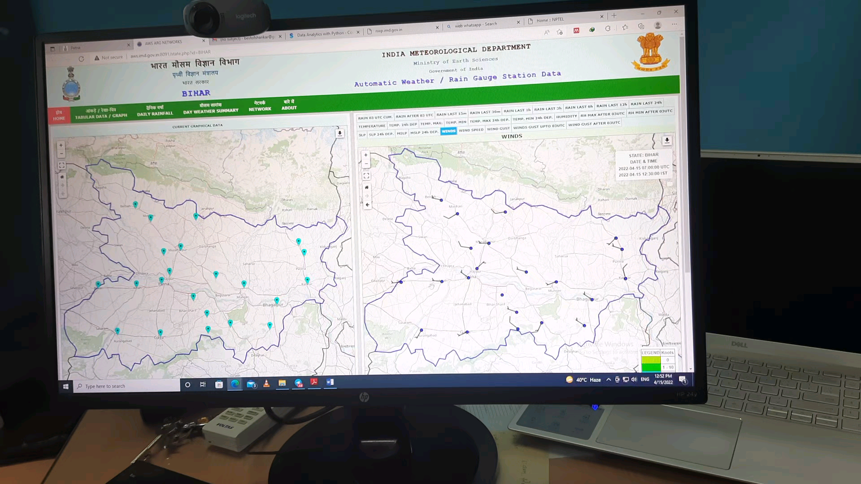
Task: Open the Network menu item
Action: [260, 106]
